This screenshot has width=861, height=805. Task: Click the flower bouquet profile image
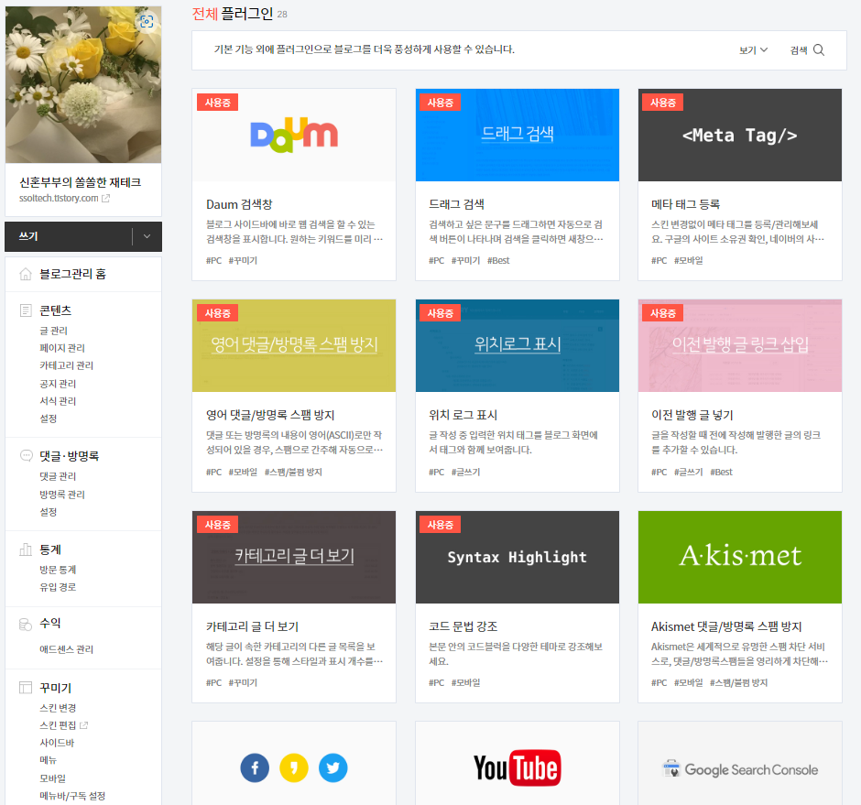(83, 84)
